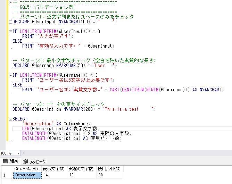Click the 使用バイト数 column header
This screenshot has height=184, width=232.
[109, 169]
